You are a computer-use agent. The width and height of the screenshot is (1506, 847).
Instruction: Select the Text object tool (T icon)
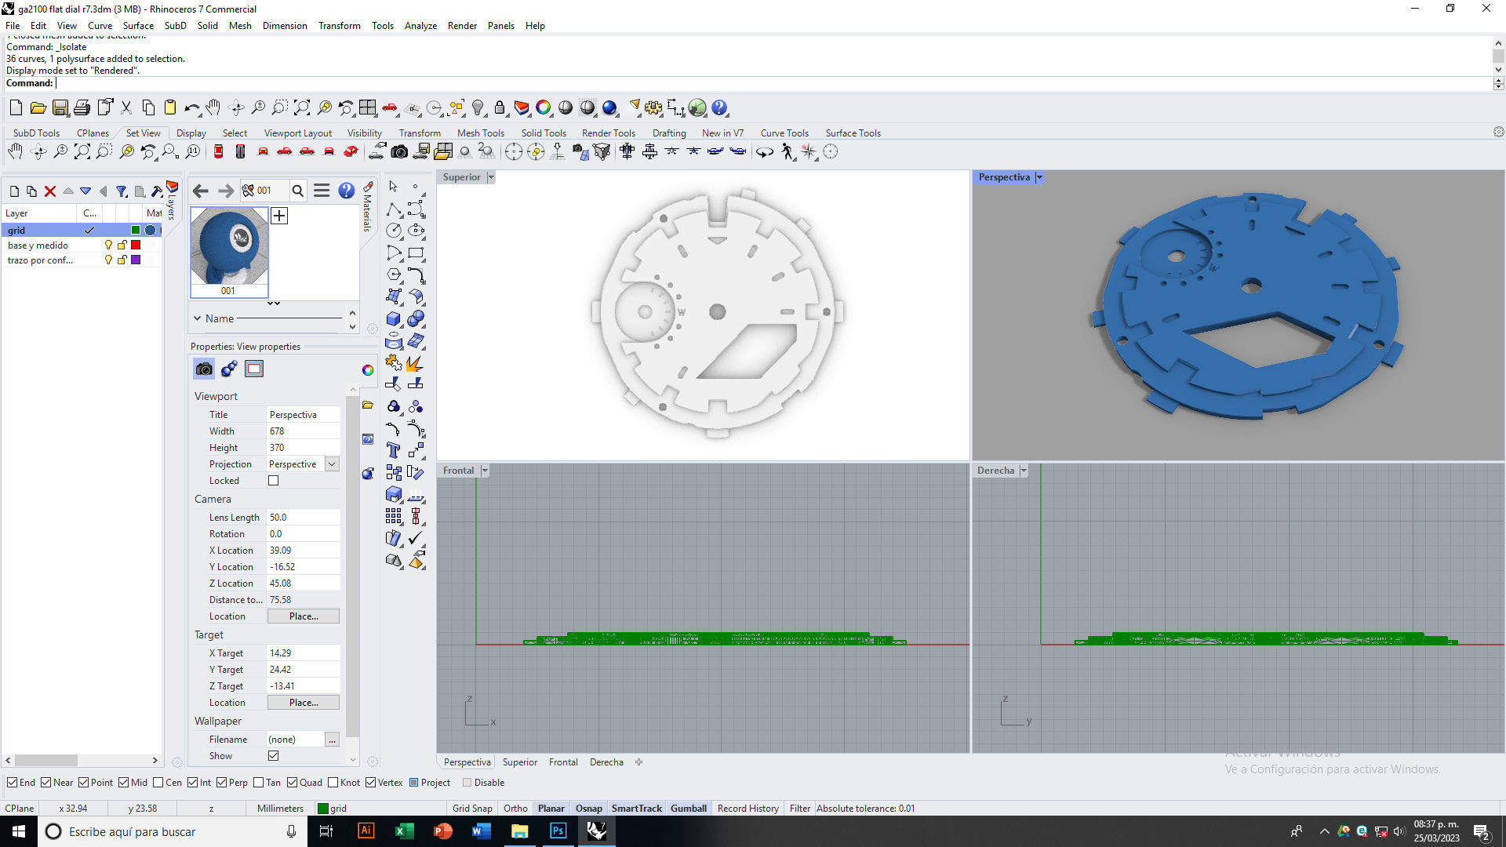pos(394,450)
